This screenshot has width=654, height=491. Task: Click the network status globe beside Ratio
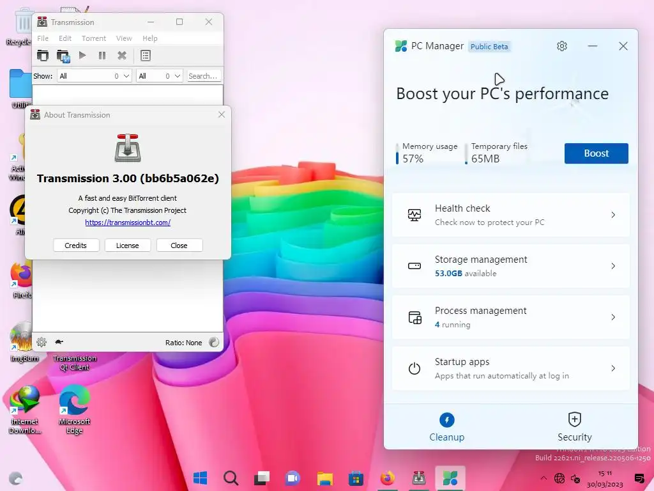pos(214,343)
